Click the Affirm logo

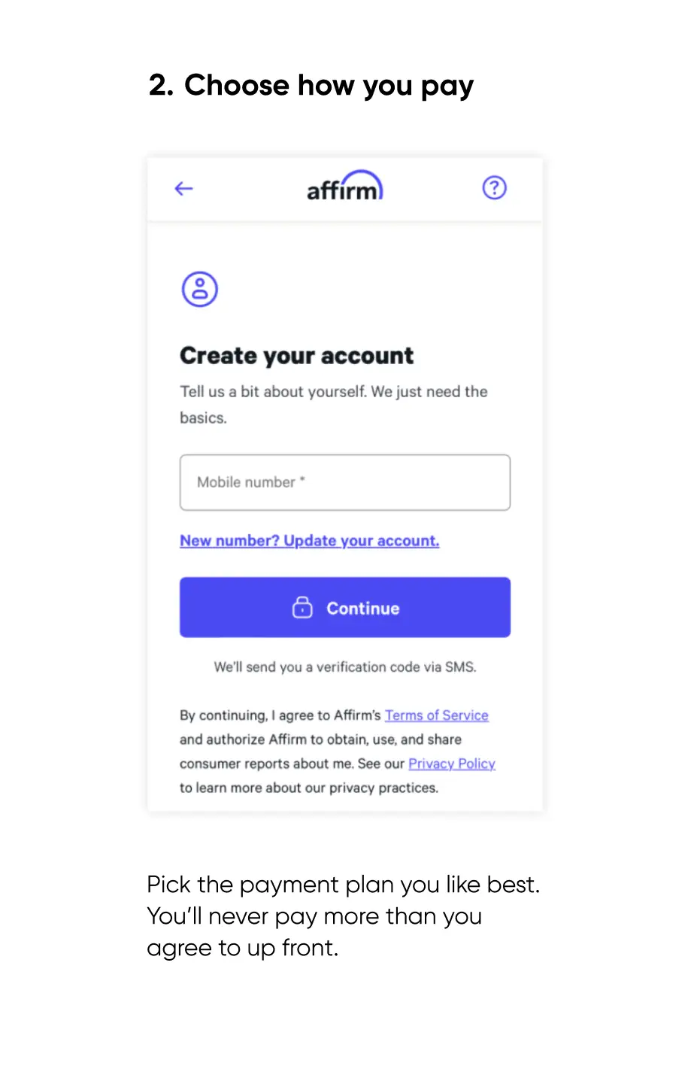344,187
